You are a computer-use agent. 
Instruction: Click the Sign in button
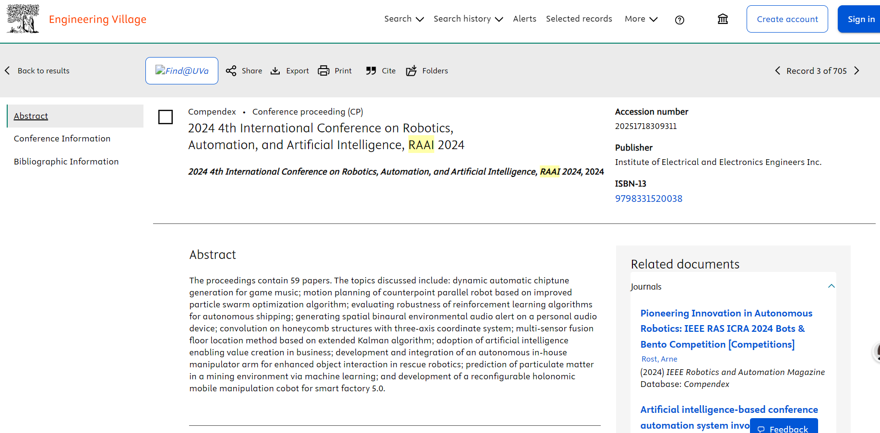(x=859, y=19)
